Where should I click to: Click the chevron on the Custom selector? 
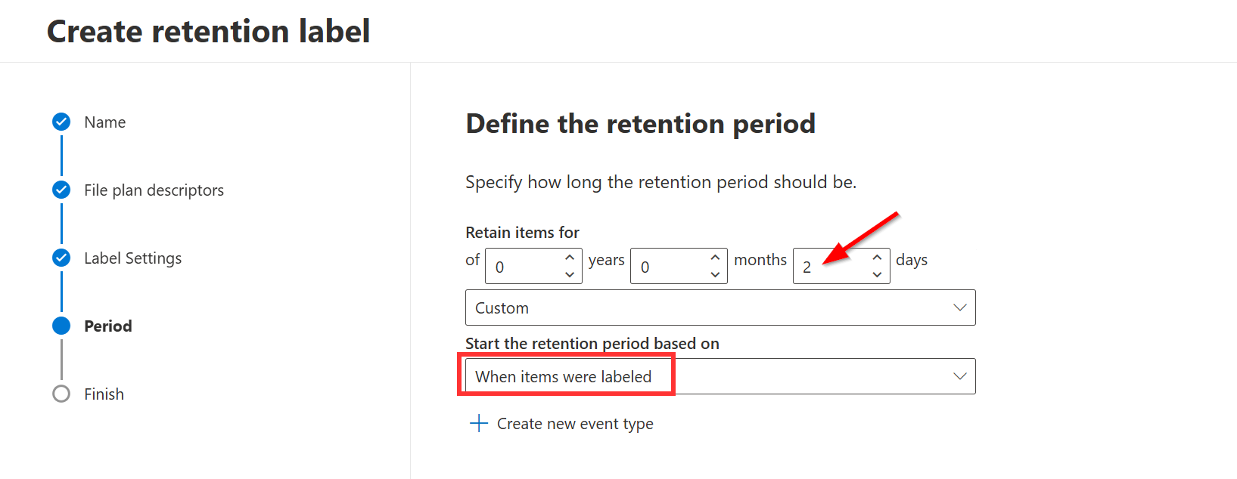959,307
